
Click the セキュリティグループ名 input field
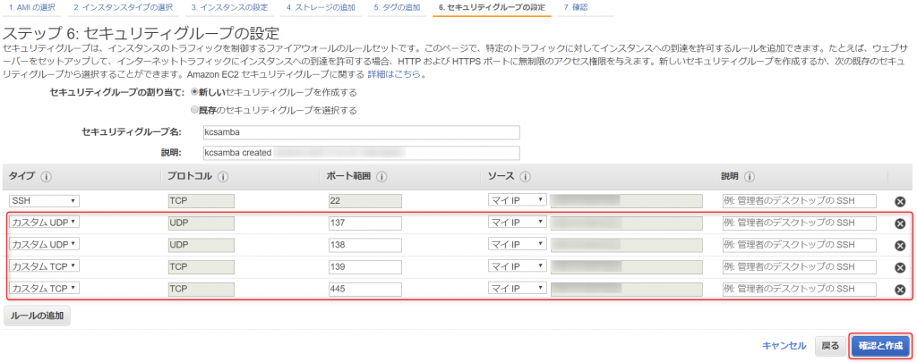tap(362, 132)
